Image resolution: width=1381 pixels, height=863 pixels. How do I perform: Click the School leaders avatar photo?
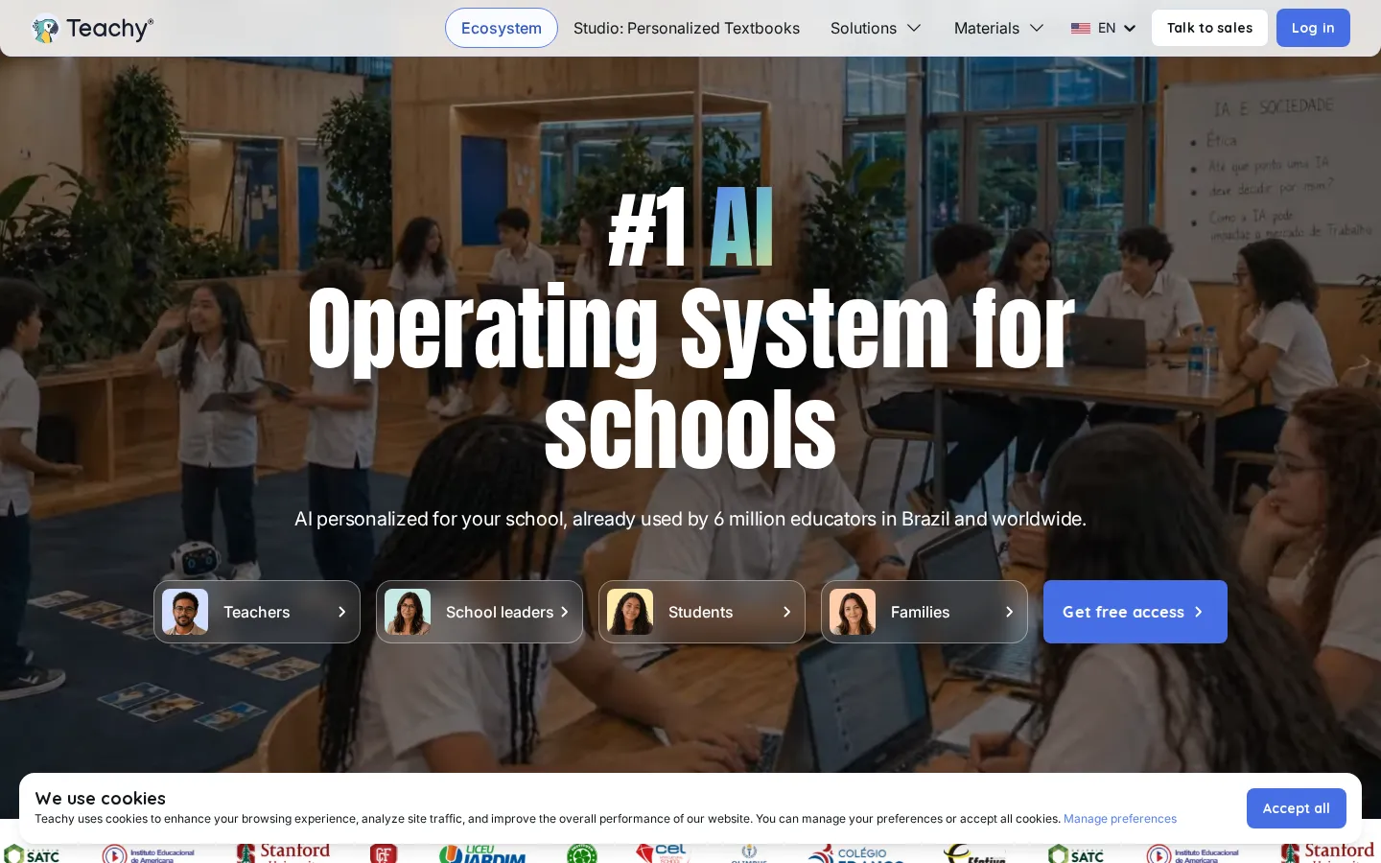[408, 612]
